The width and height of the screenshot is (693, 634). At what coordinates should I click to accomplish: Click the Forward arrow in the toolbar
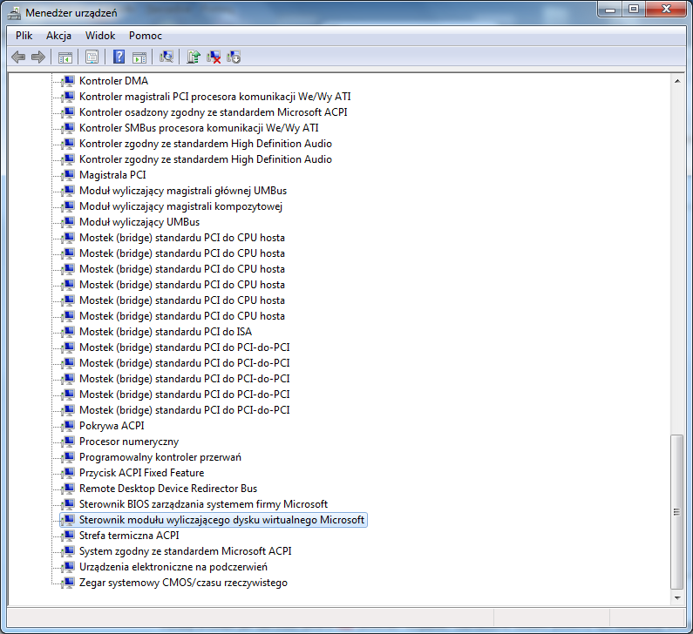pos(38,57)
